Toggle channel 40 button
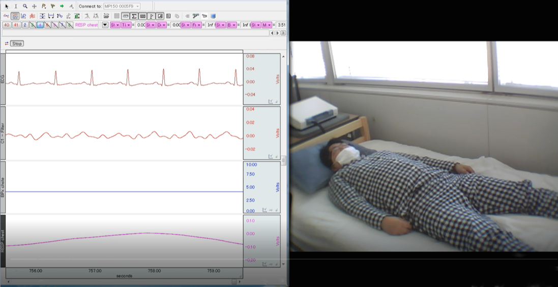This screenshot has height=287, width=558. [7, 25]
